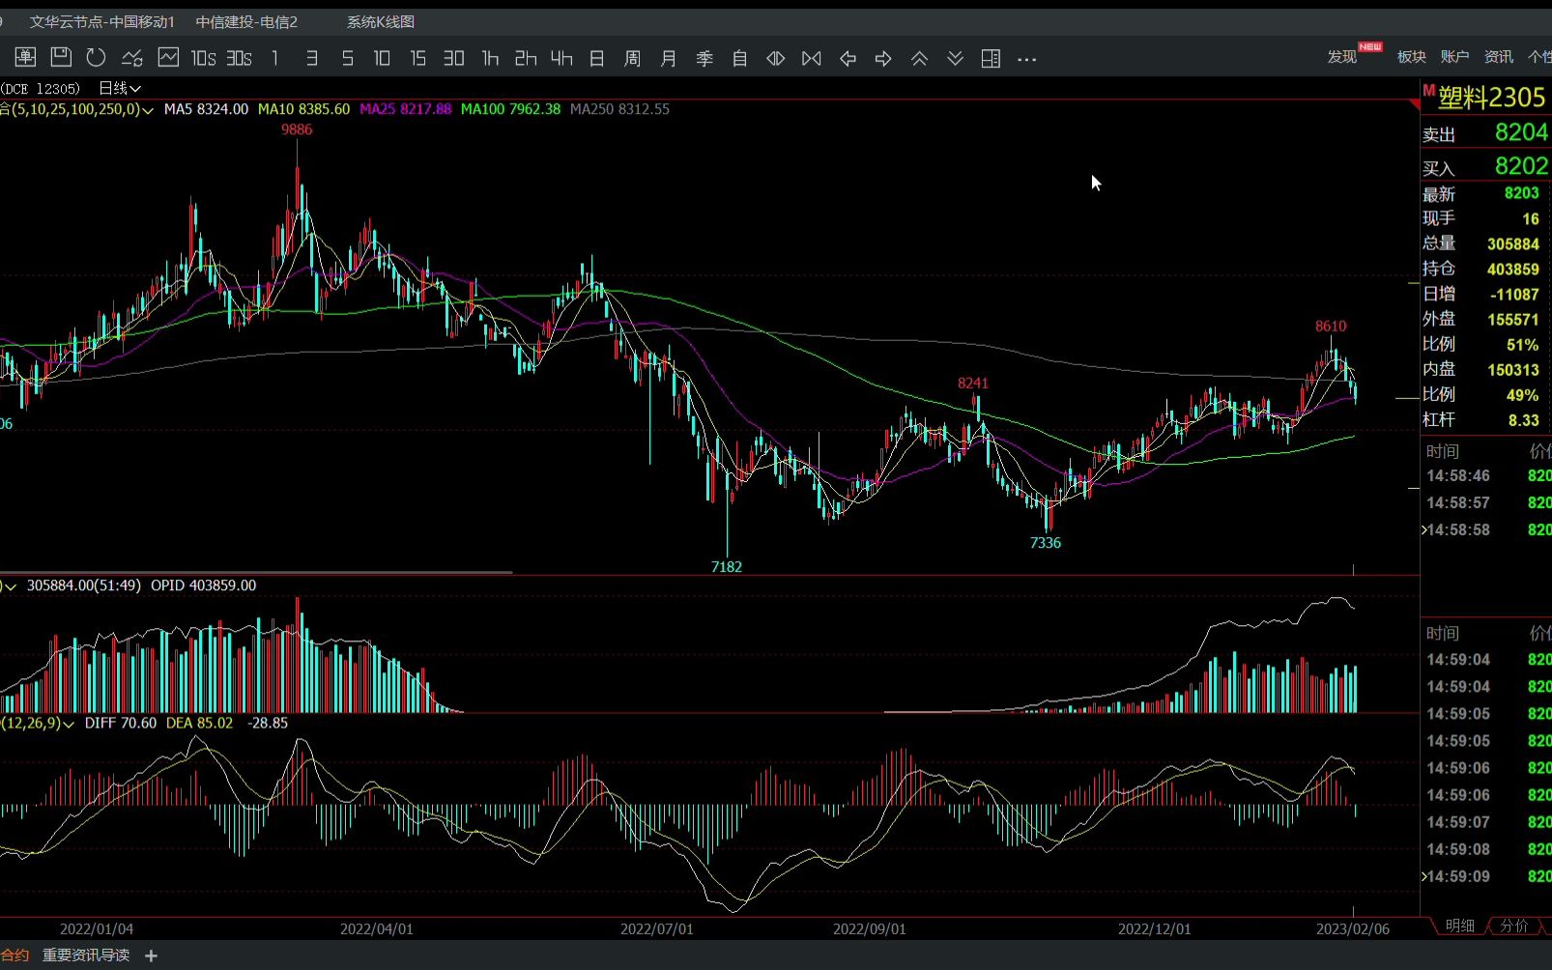
Task: Switch to the 明细 tab
Action: 1460,926
